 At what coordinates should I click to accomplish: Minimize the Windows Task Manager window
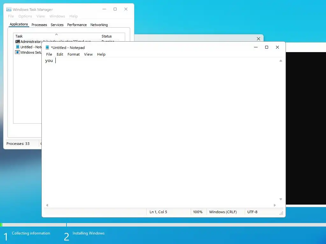pyautogui.click(x=104, y=9)
